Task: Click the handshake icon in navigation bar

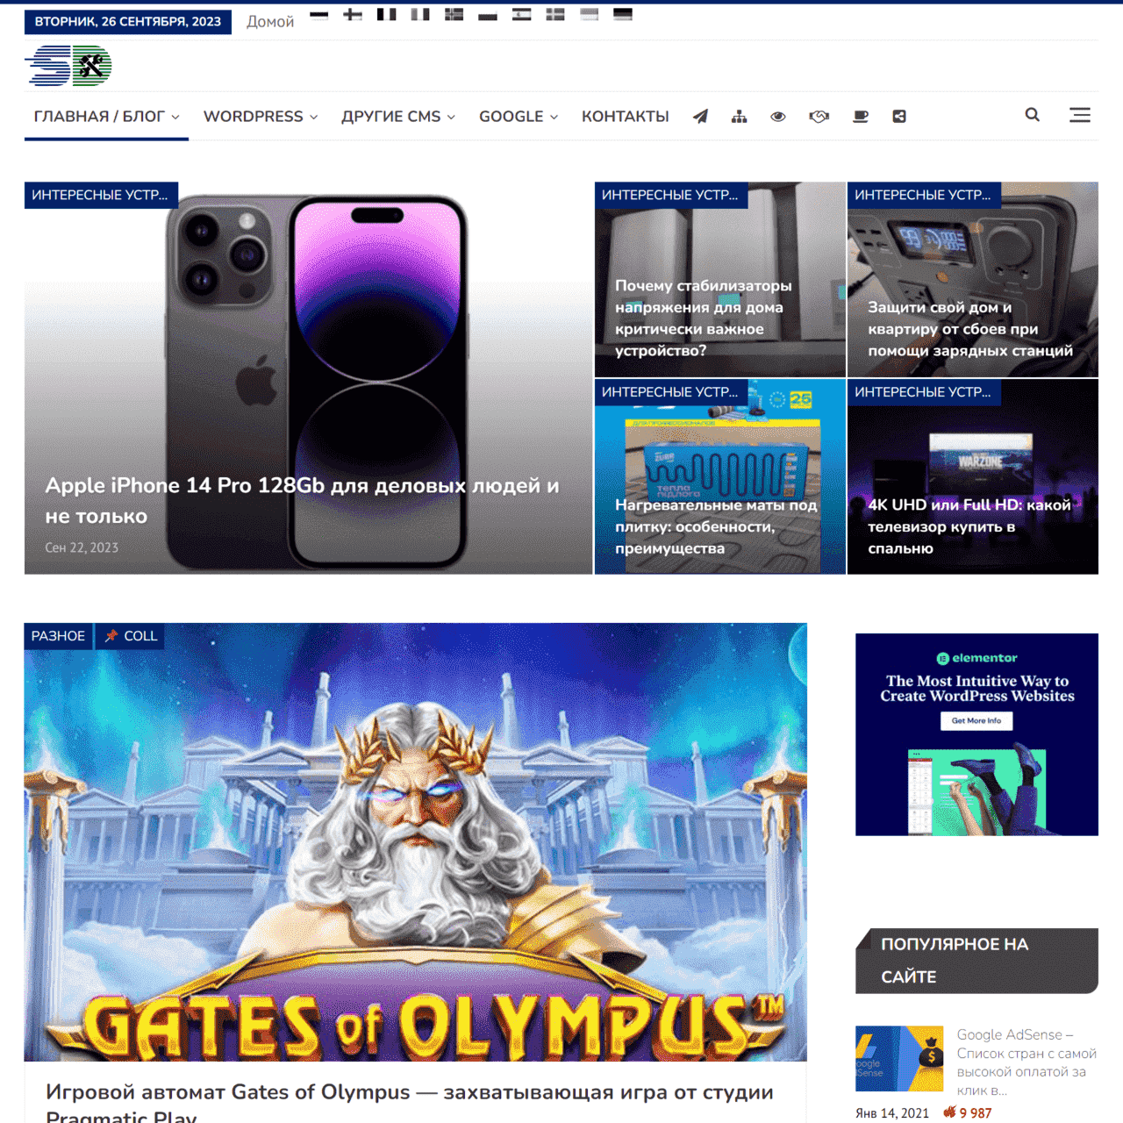Action: [819, 116]
